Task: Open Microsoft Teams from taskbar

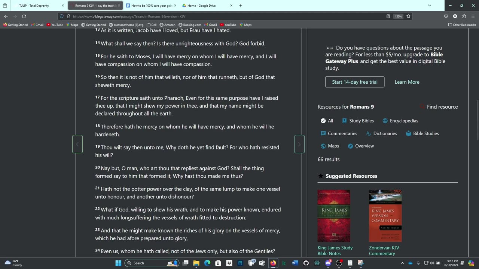Action: coord(262,263)
